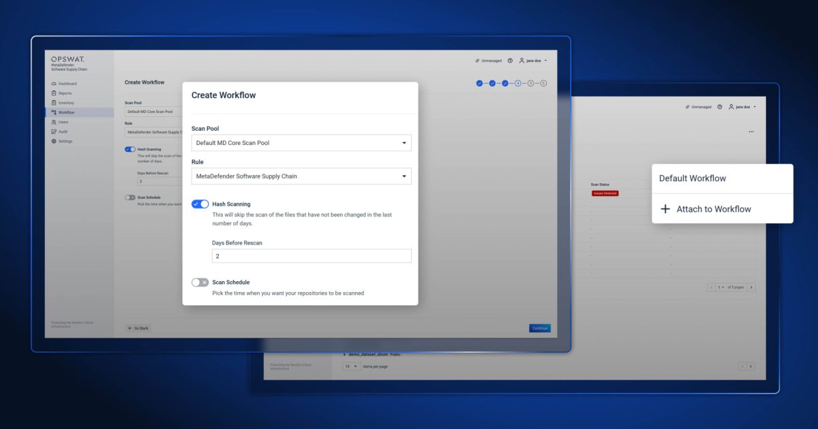Click Go Back at the bottom left
Image resolution: width=818 pixels, height=429 pixels.
point(137,328)
